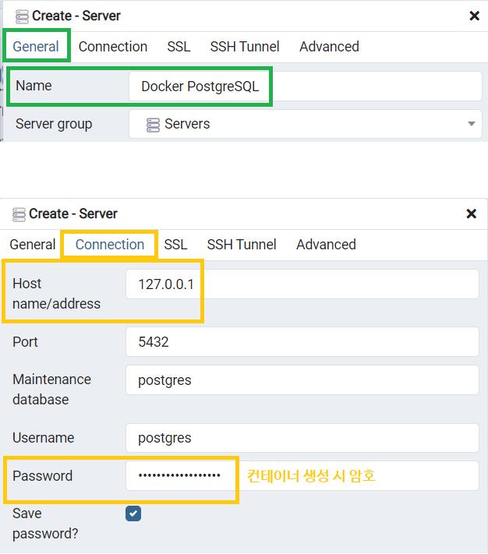Open the Server group dropdown
The height and width of the screenshot is (554, 488).
coord(306,124)
